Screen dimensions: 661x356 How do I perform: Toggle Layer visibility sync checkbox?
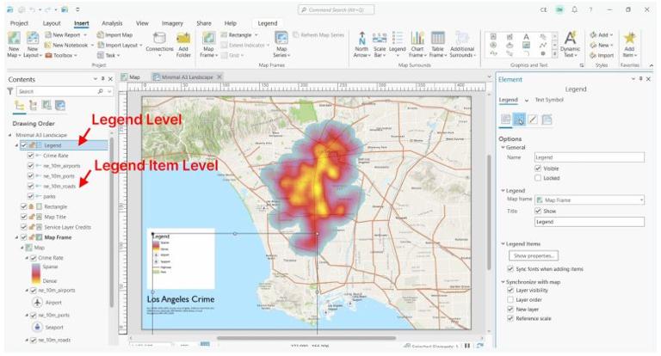click(x=510, y=291)
